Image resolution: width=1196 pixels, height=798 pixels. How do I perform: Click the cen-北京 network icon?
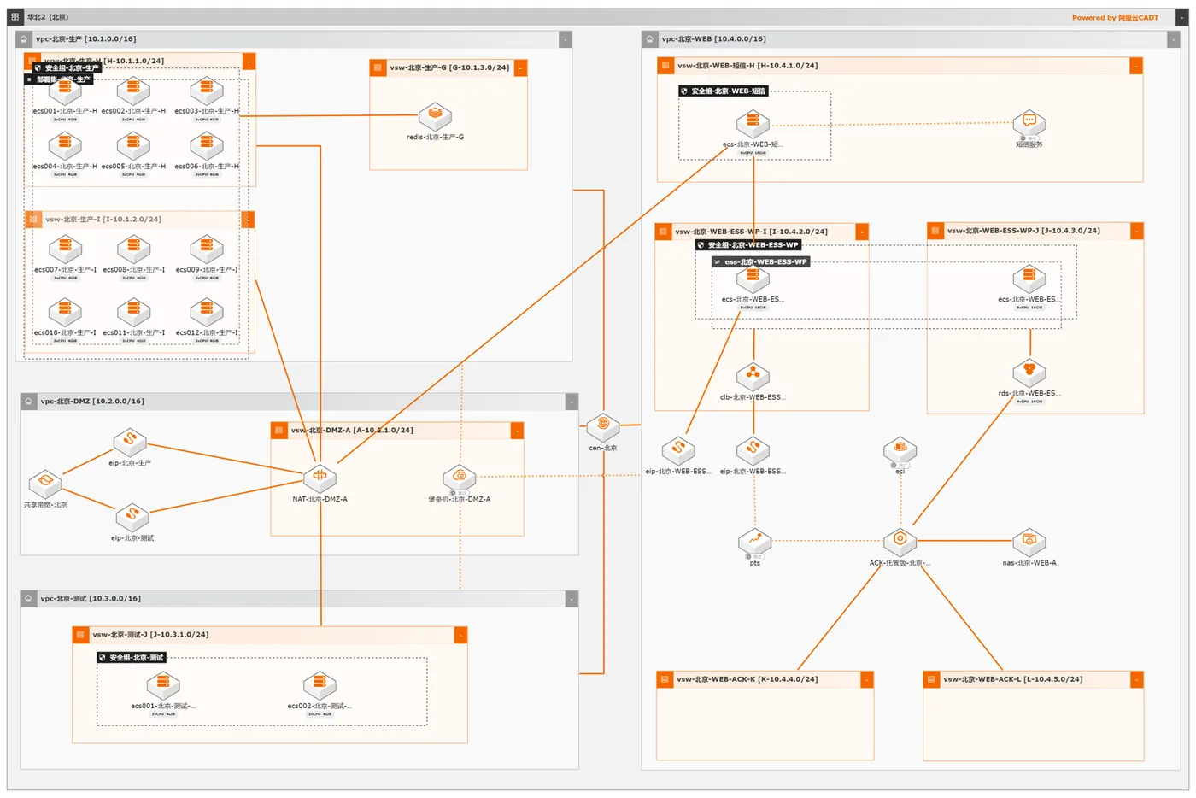[x=603, y=426]
